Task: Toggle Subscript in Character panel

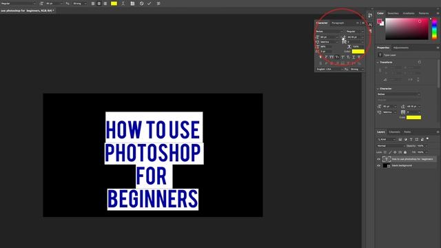Action: [x=348, y=57]
